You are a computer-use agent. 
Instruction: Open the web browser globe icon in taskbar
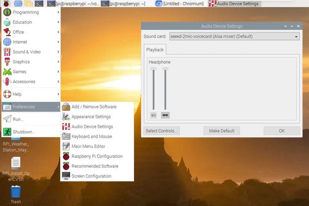click(x=18, y=3)
